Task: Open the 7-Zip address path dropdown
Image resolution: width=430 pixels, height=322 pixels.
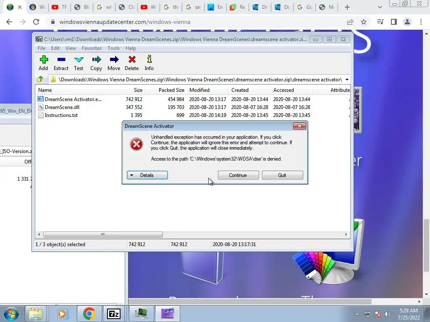Action: pos(347,80)
